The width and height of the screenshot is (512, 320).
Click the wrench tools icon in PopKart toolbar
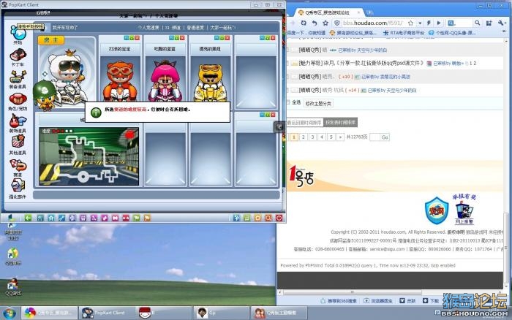[61, 218]
